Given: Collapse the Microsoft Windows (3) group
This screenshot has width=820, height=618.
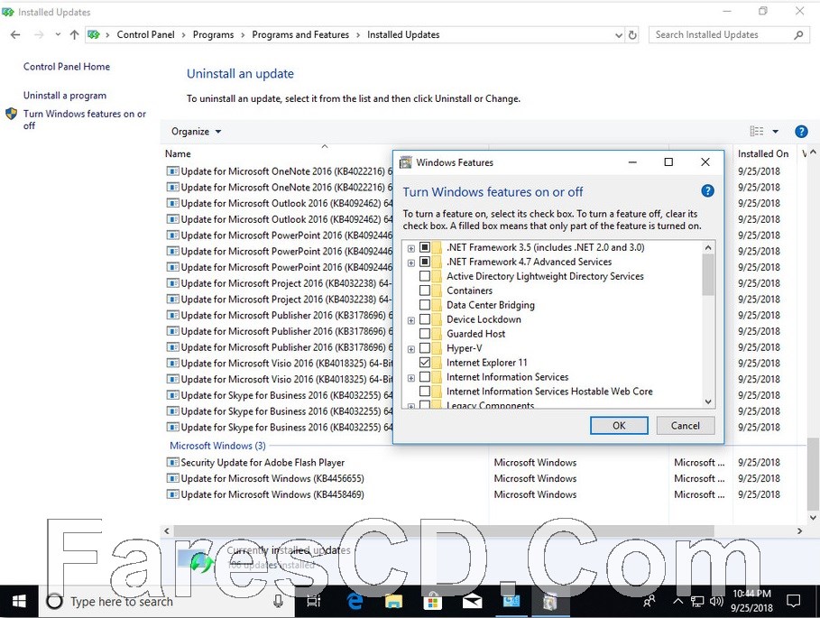Looking at the screenshot, I should [217, 446].
